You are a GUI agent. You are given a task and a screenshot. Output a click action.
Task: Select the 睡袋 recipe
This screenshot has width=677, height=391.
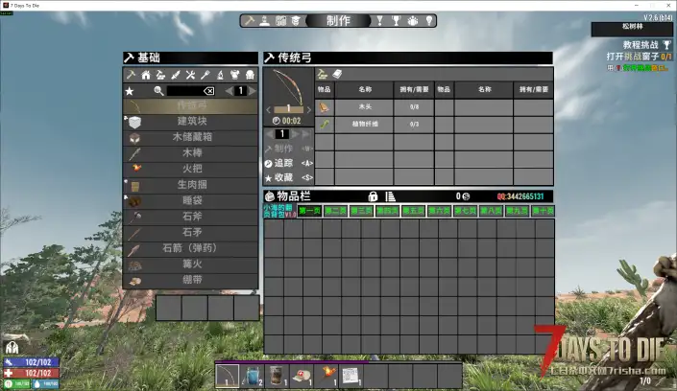[190, 201]
